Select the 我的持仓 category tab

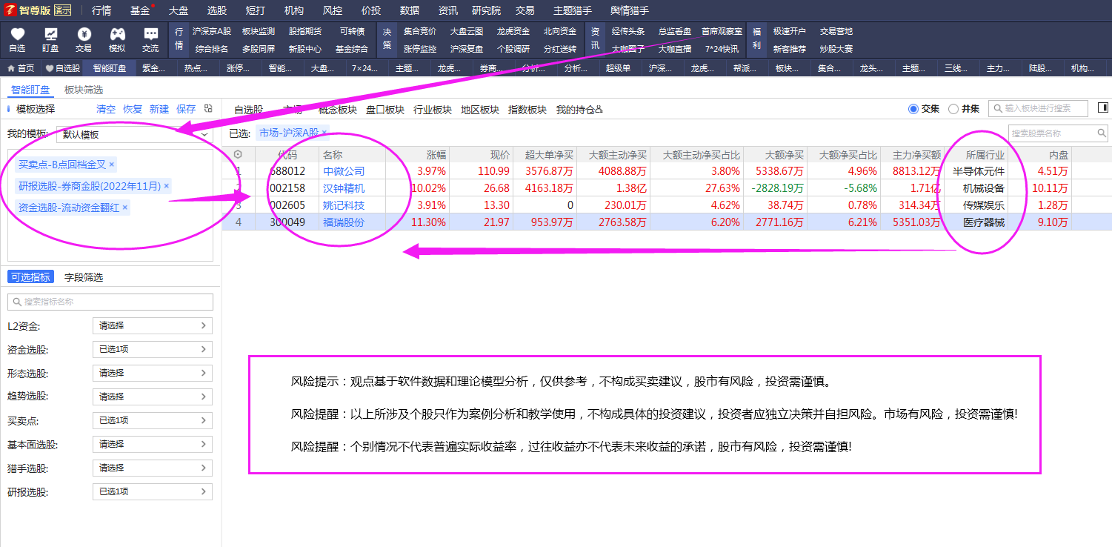pyautogui.click(x=579, y=110)
